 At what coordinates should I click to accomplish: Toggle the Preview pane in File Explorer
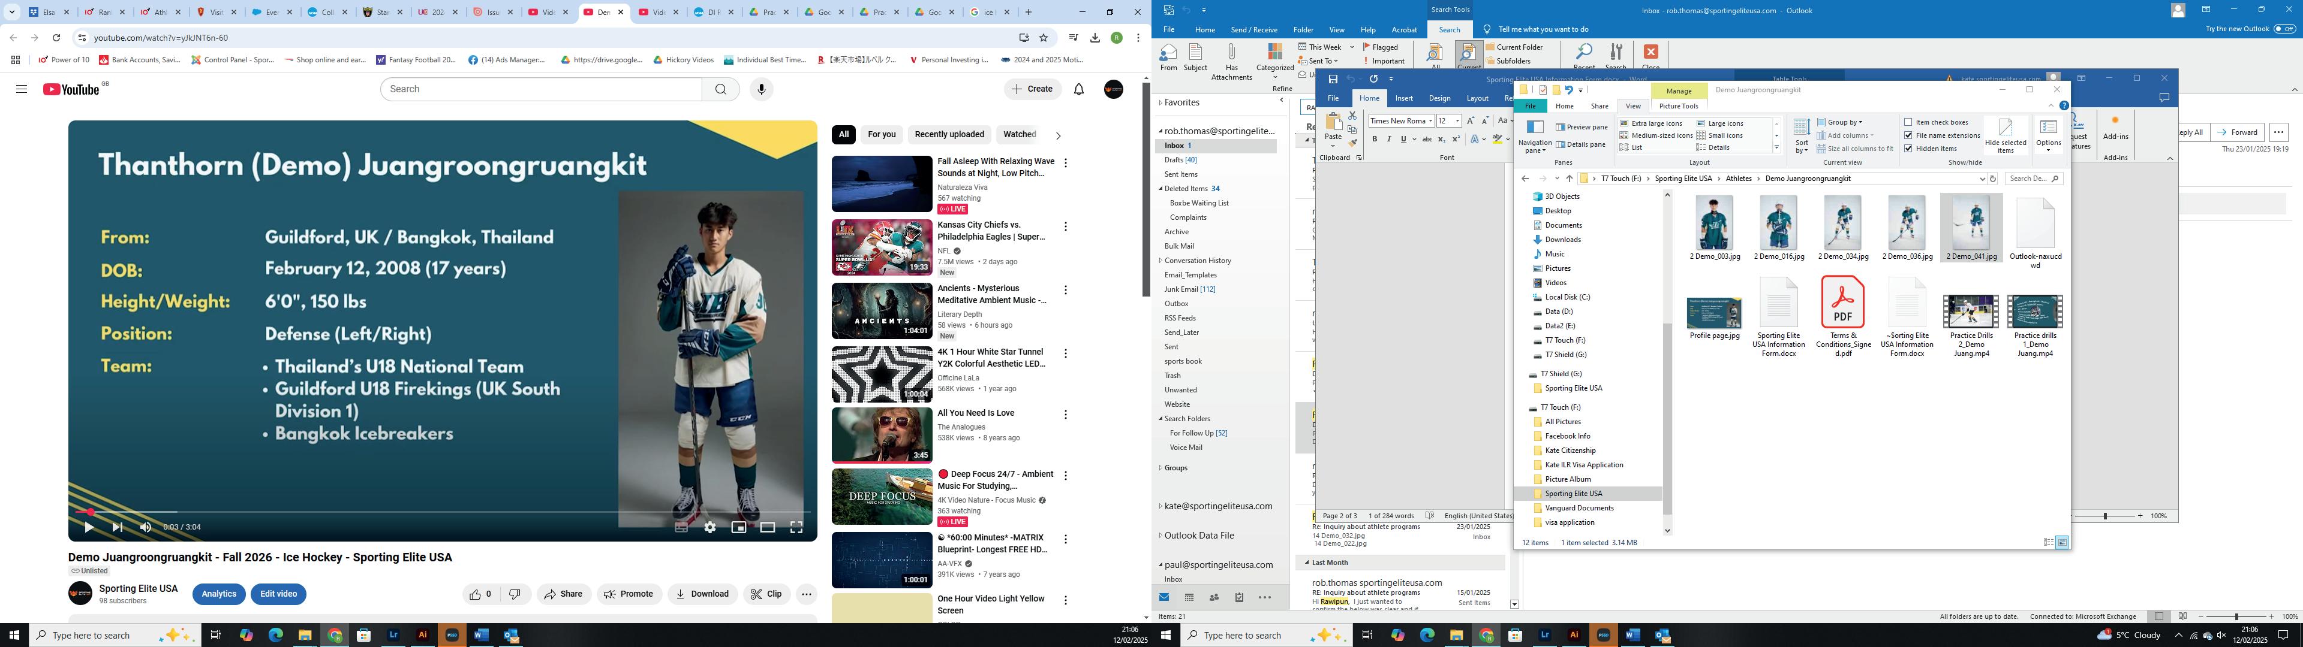click(x=1581, y=127)
